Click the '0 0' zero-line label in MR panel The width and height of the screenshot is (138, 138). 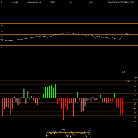point(135,100)
